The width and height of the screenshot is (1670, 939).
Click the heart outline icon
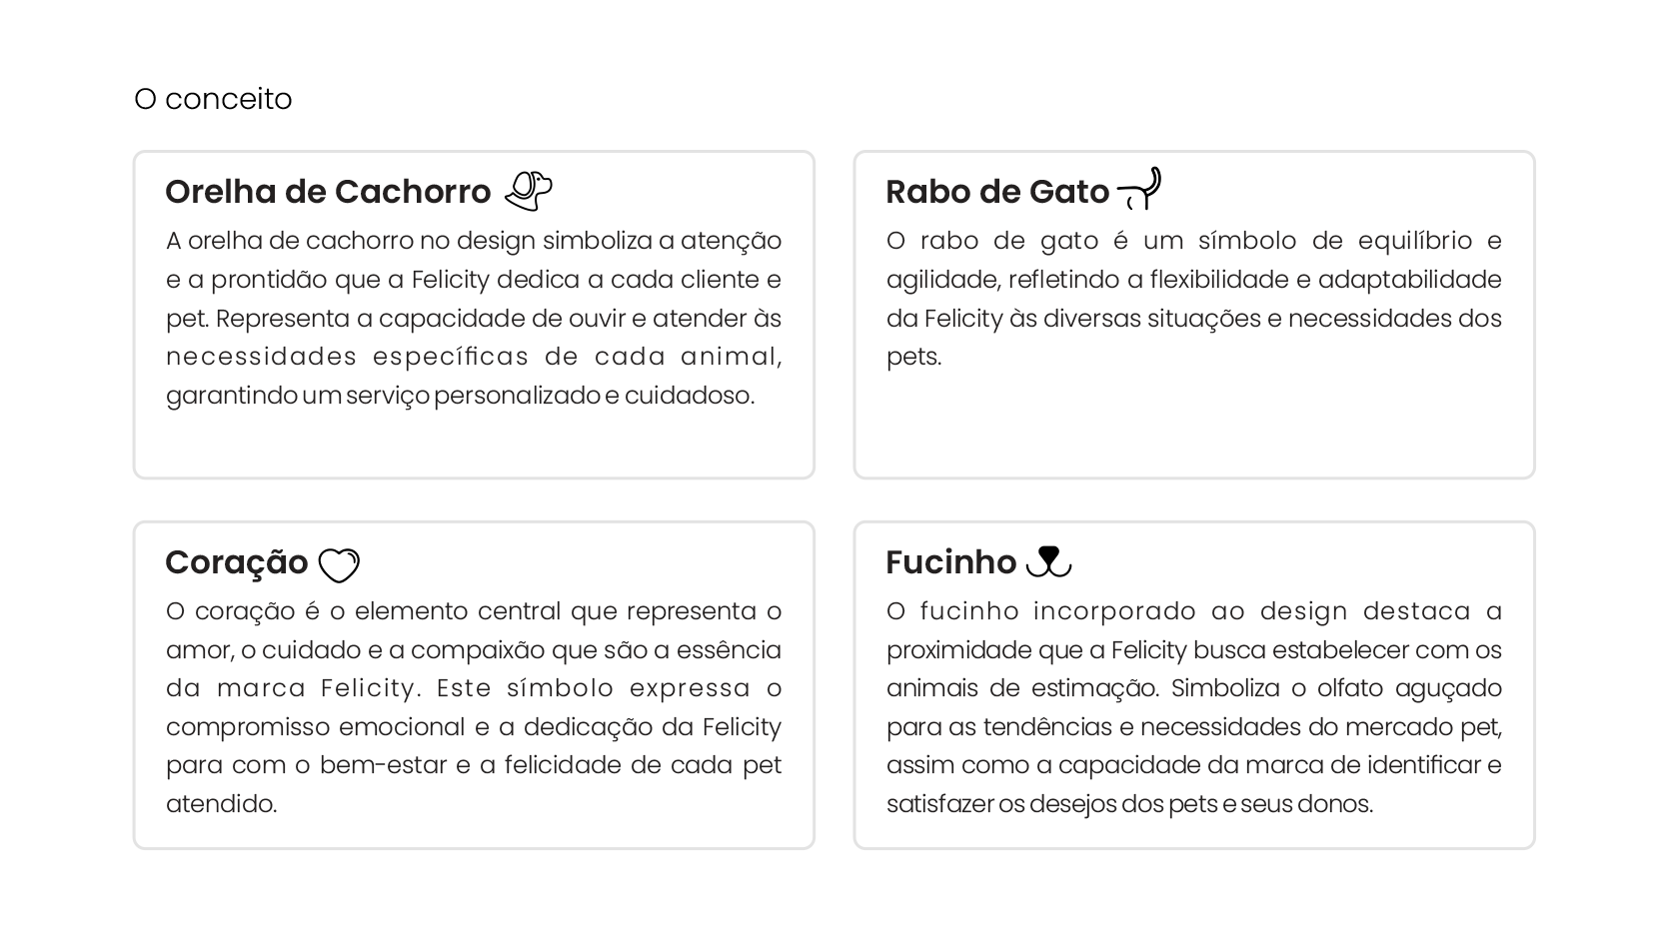click(339, 564)
